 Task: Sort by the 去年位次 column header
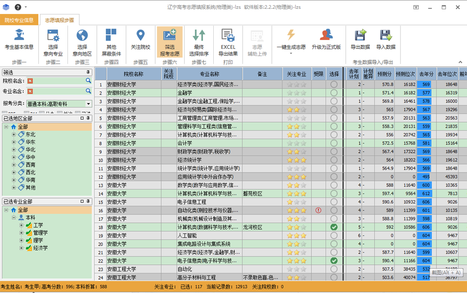pyautogui.click(x=447, y=74)
